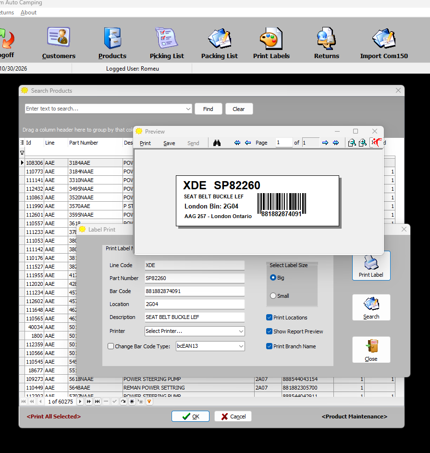430x453 pixels.
Task: Open the Products toolbar icon
Action: pyautogui.click(x=112, y=38)
